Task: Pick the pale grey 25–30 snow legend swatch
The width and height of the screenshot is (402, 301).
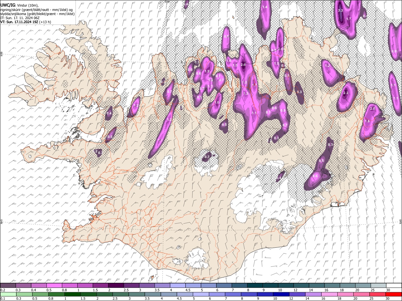Action: (378, 285)
